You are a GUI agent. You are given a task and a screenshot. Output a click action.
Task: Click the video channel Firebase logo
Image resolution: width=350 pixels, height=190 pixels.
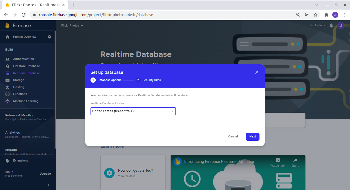pos(178,162)
